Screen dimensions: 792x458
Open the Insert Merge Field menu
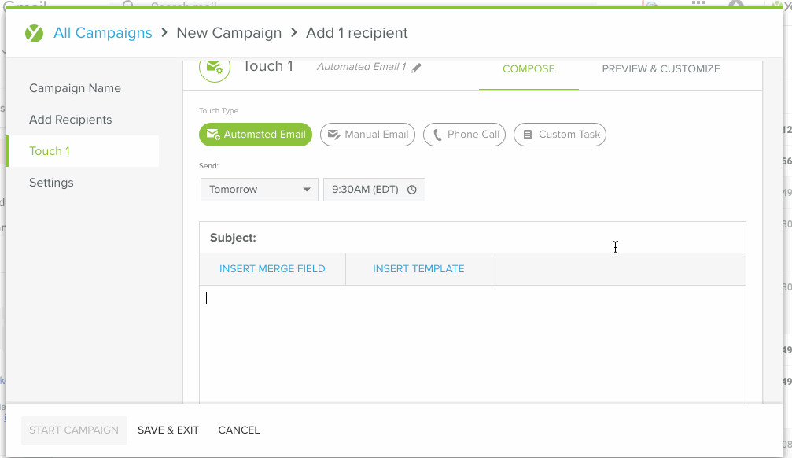tap(272, 269)
